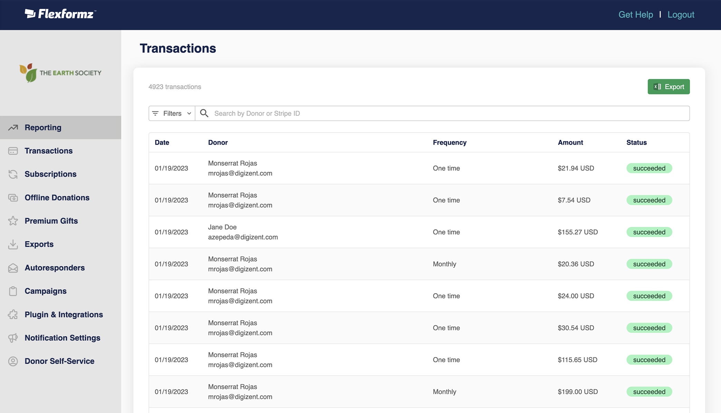This screenshot has width=721, height=413.
Task: Click the Flexformz logo
Action: 59,15
